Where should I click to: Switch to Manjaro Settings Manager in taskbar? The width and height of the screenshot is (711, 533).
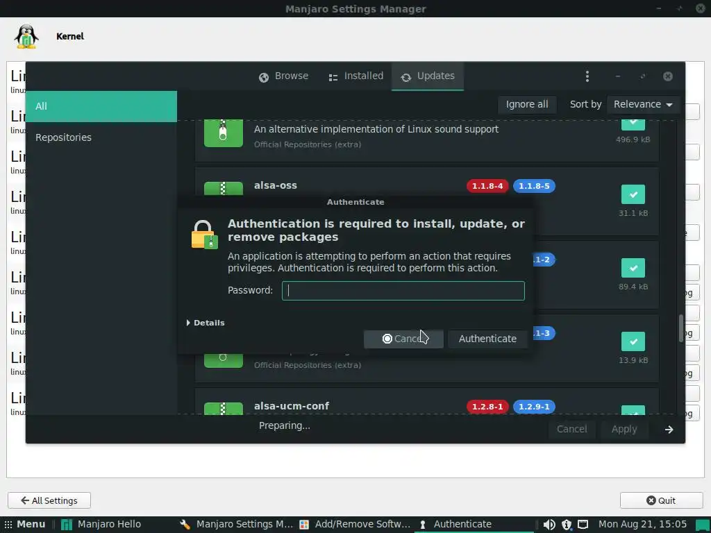[x=236, y=524]
